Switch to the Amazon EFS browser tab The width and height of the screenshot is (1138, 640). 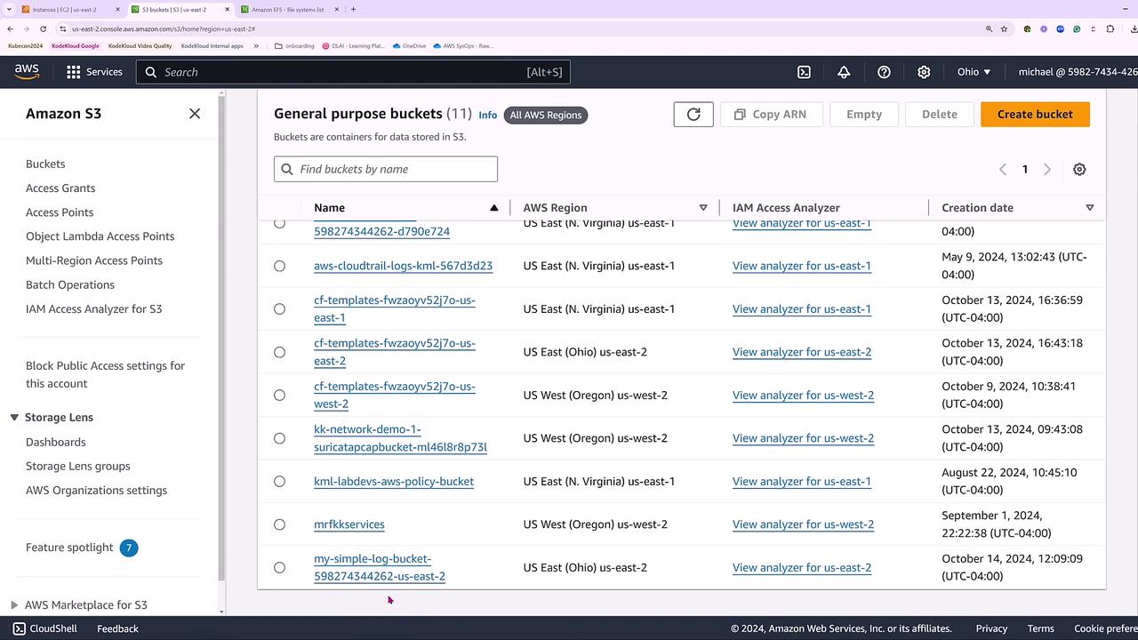pyautogui.click(x=289, y=10)
